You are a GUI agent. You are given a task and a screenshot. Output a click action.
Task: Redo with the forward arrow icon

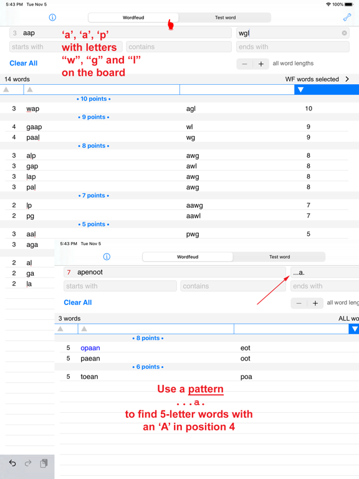[x=28, y=463]
